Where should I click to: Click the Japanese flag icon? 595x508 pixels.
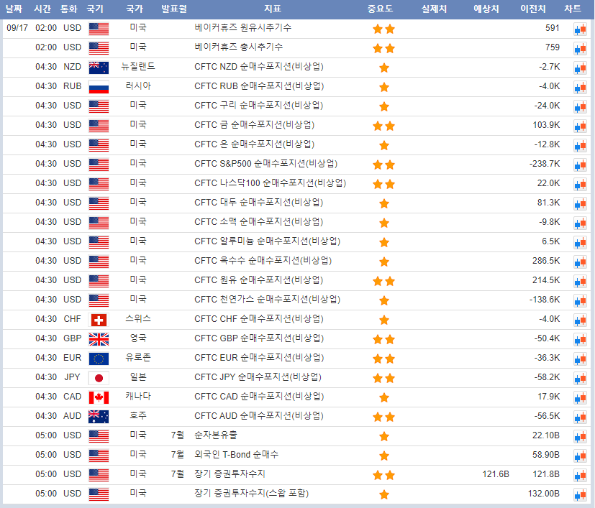[99, 379]
